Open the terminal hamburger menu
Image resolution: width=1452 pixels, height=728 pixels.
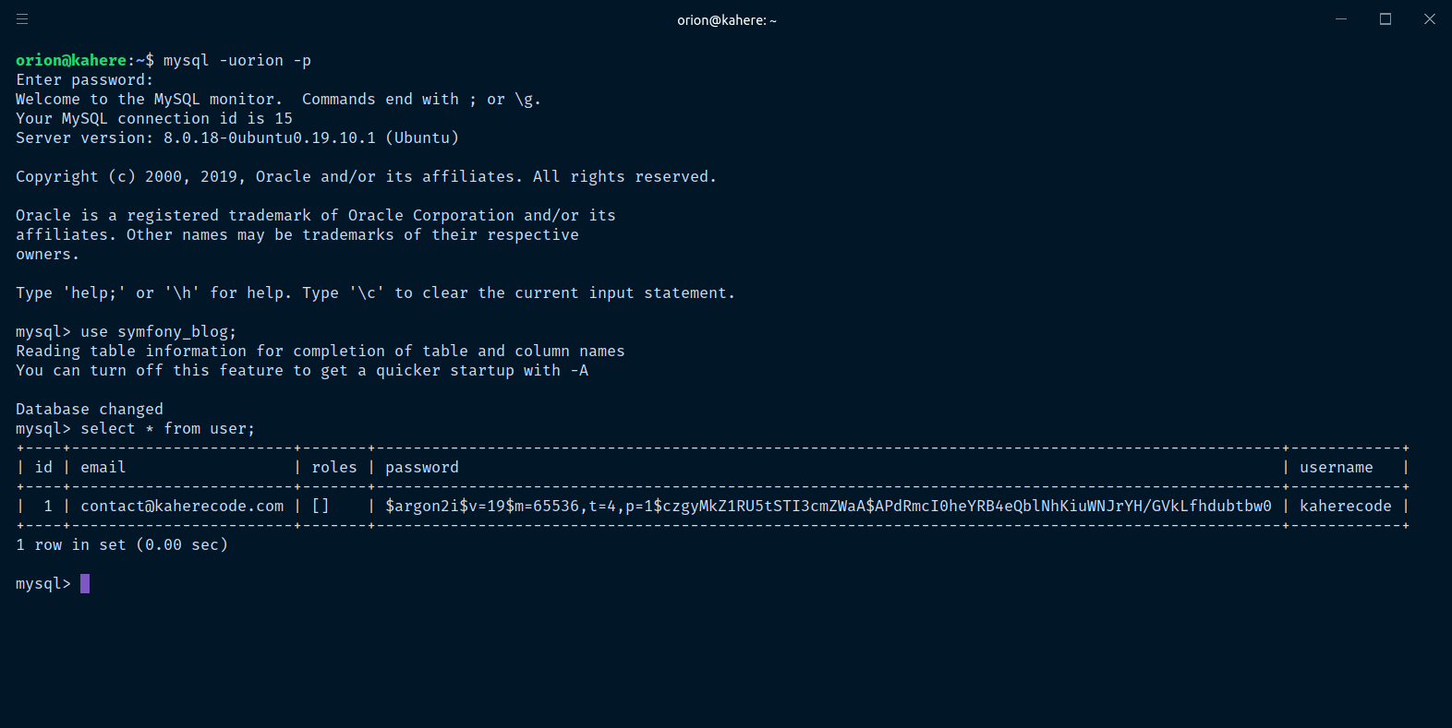(x=22, y=19)
